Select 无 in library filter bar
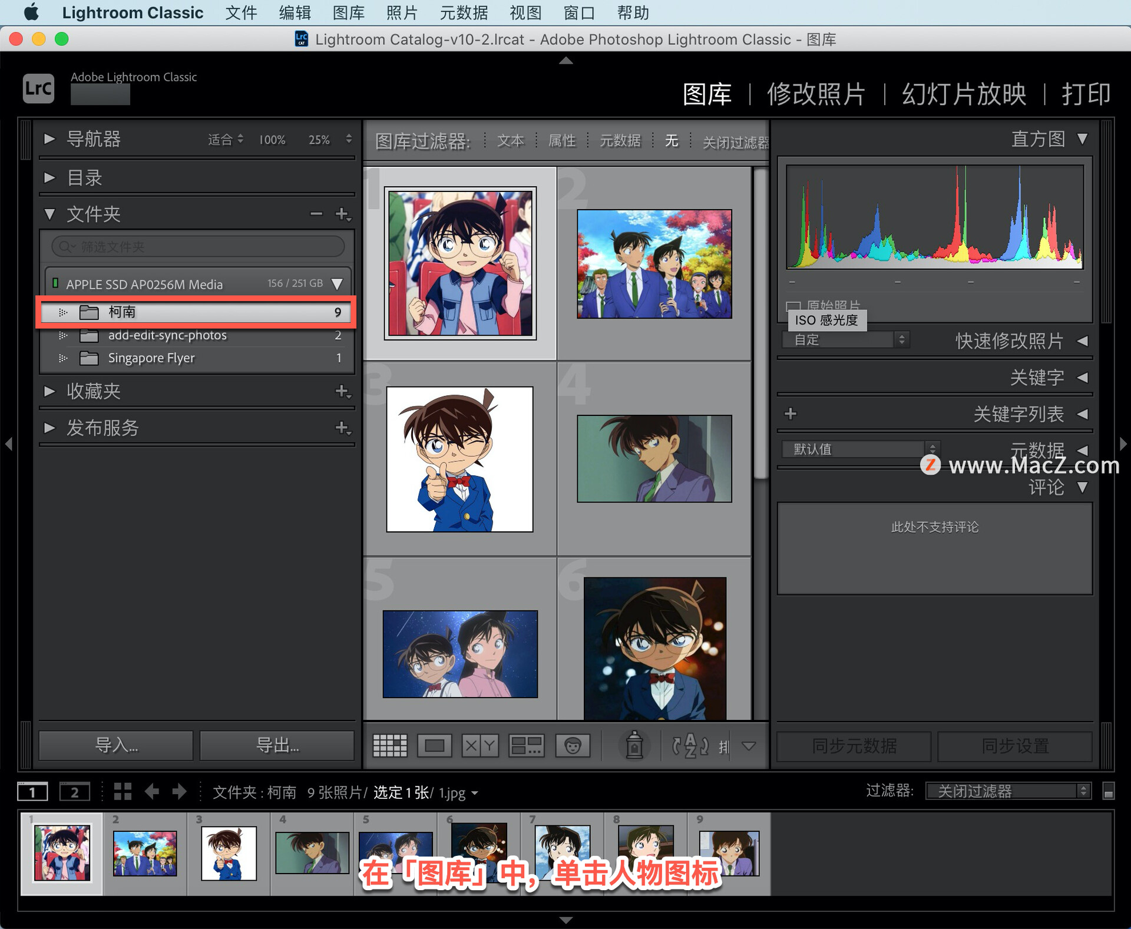Image resolution: width=1131 pixels, height=929 pixels. (672, 141)
